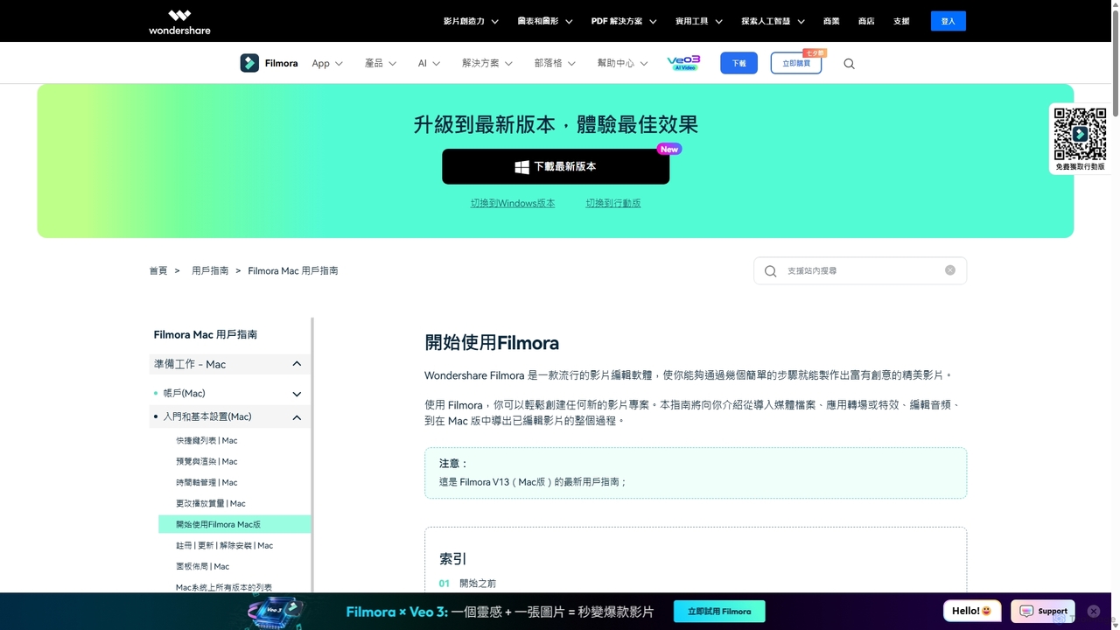Viewport: 1120px width, 630px height.
Task: Open 預覽與渲染 | Mac article
Action: [x=206, y=462]
